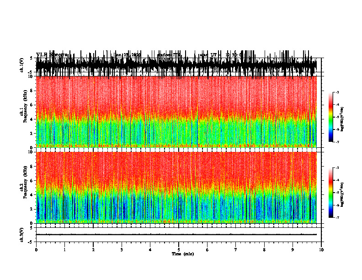Viewport: 362px width, 280px height.
Task: Click the 'ch.3(V)' axis label
Action: click(x=22, y=235)
